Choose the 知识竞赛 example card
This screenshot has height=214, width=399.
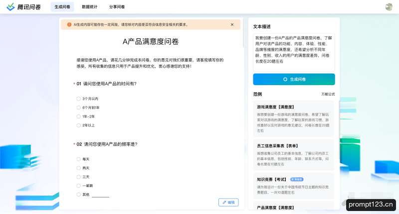pyautogui.click(x=293, y=186)
